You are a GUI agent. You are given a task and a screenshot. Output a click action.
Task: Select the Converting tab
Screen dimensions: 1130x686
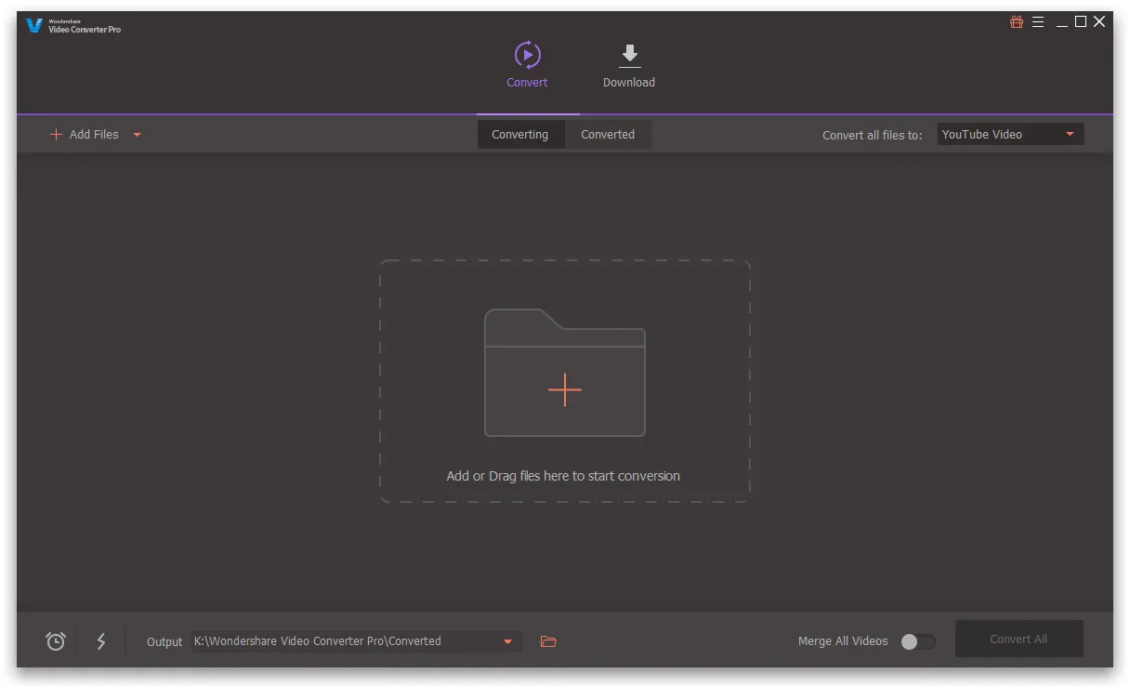[x=520, y=135]
